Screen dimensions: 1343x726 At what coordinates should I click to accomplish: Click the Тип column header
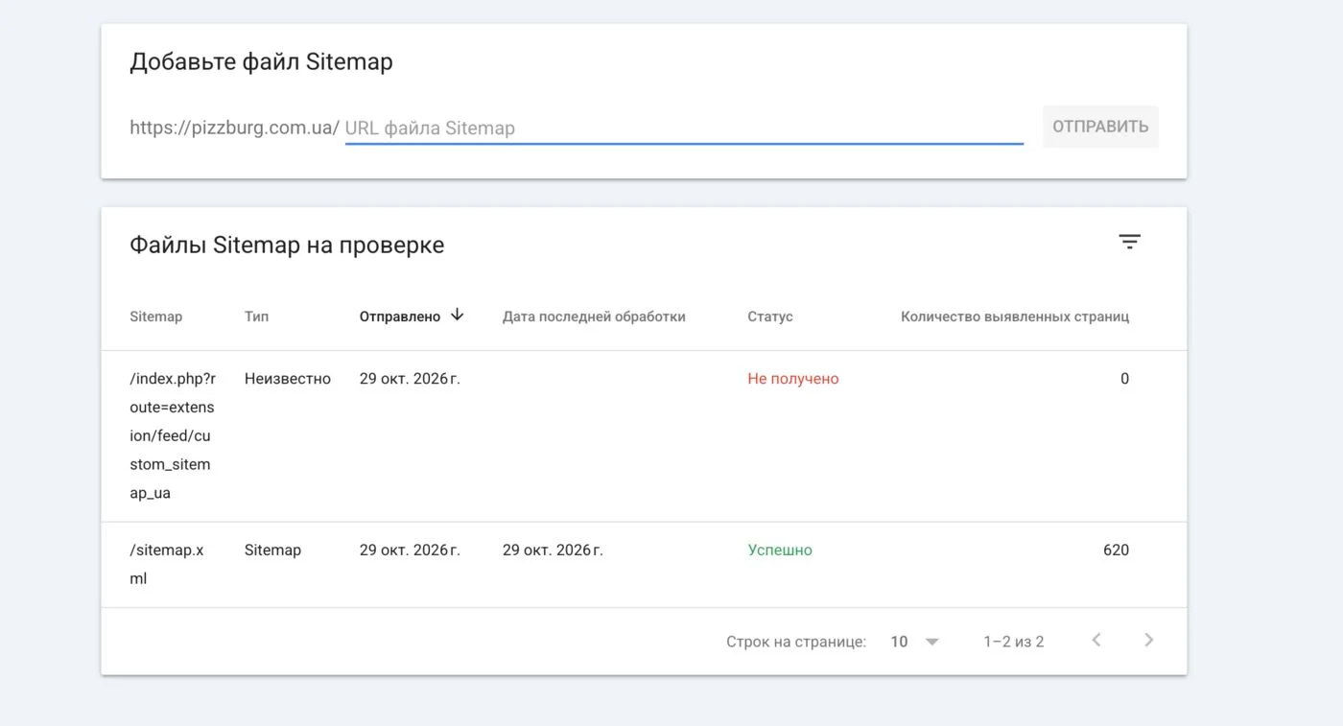(x=256, y=316)
